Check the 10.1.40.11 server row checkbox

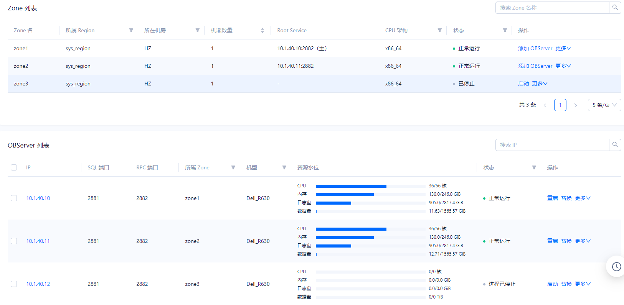[14, 241]
